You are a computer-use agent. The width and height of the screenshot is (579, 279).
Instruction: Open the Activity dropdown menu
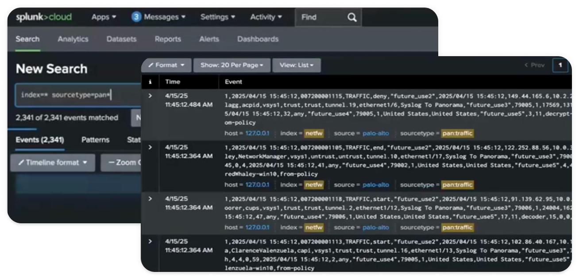tap(266, 17)
